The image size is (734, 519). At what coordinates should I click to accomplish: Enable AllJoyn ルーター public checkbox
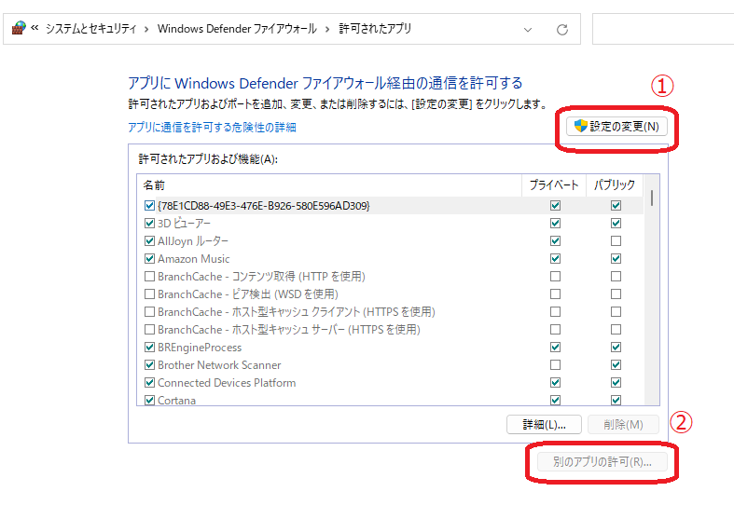click(616, 241)
